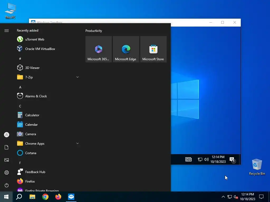Open Documents from Start sidebar
The width and height of the screenshot is (270, 202).
[x=7, y=147]
